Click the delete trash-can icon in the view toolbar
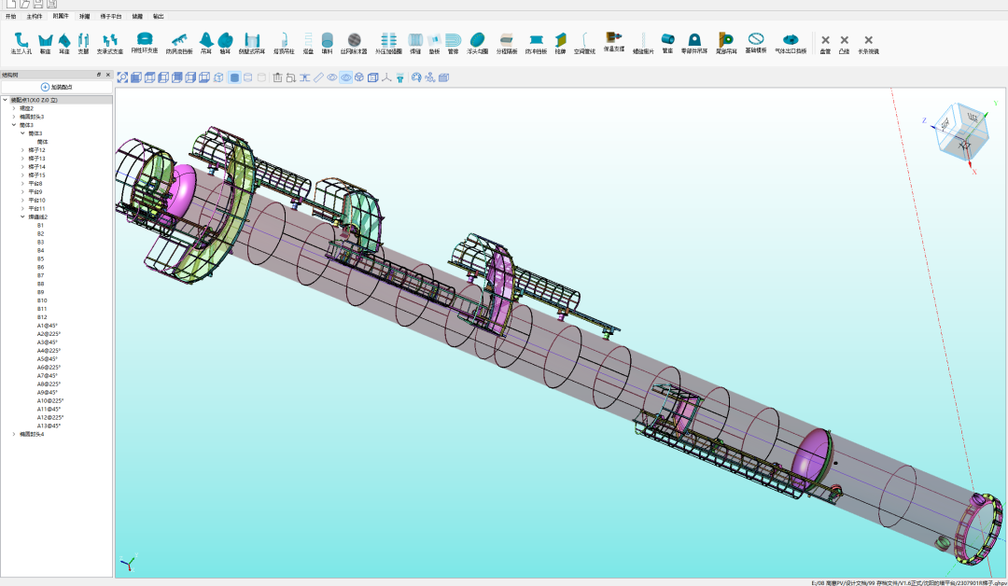The image size is (1008, 586). point(278,77)
